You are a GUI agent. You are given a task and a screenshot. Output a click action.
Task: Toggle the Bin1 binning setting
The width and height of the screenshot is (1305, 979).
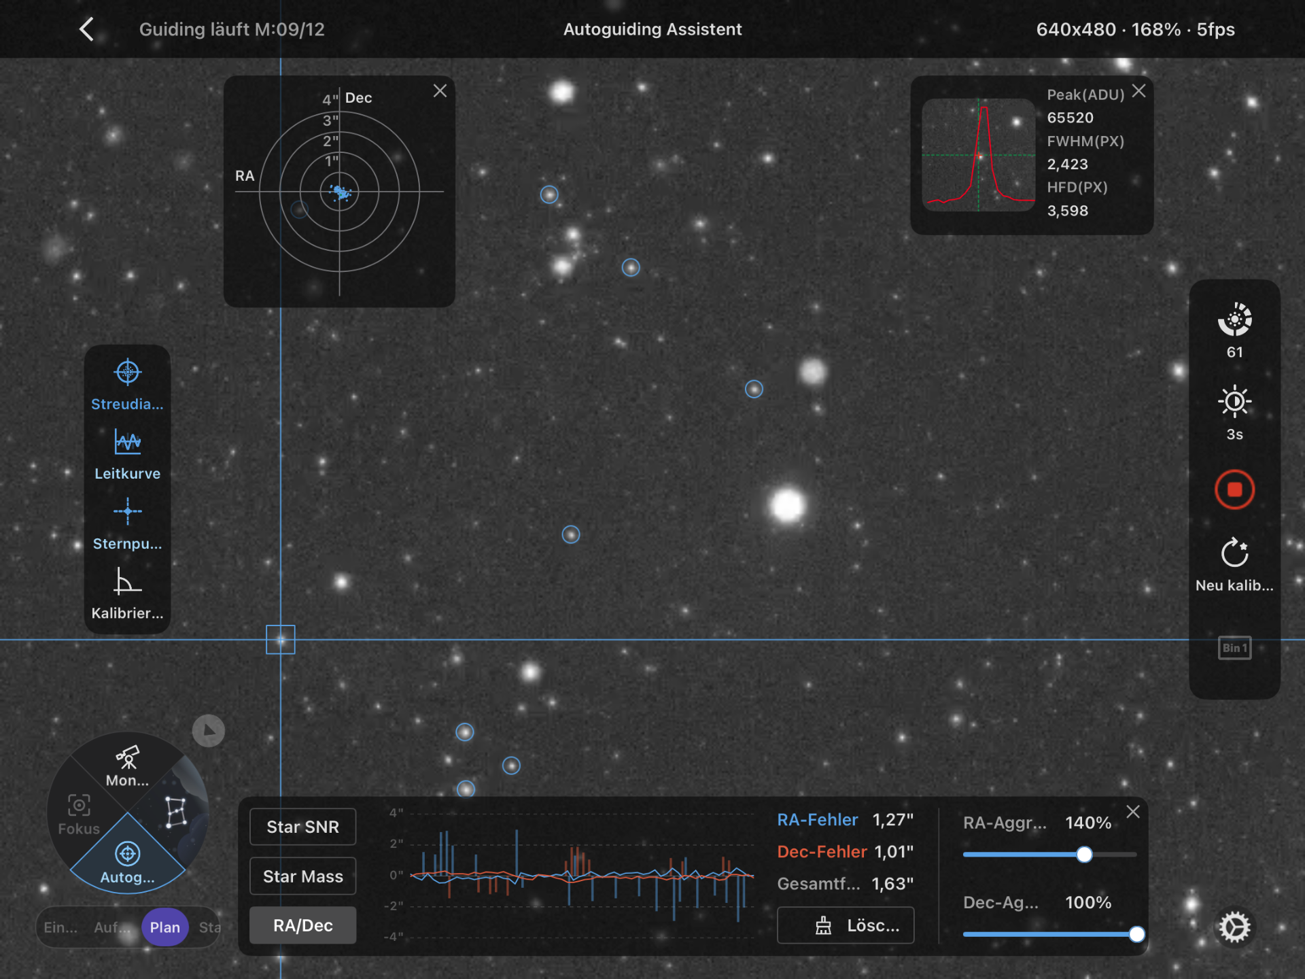tap(1234, 648)
